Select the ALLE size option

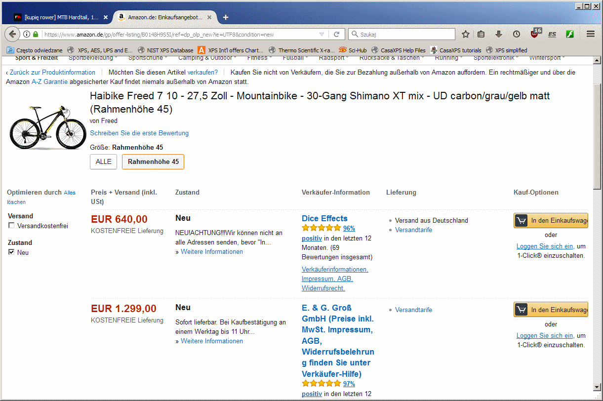(x=103, y=161)
